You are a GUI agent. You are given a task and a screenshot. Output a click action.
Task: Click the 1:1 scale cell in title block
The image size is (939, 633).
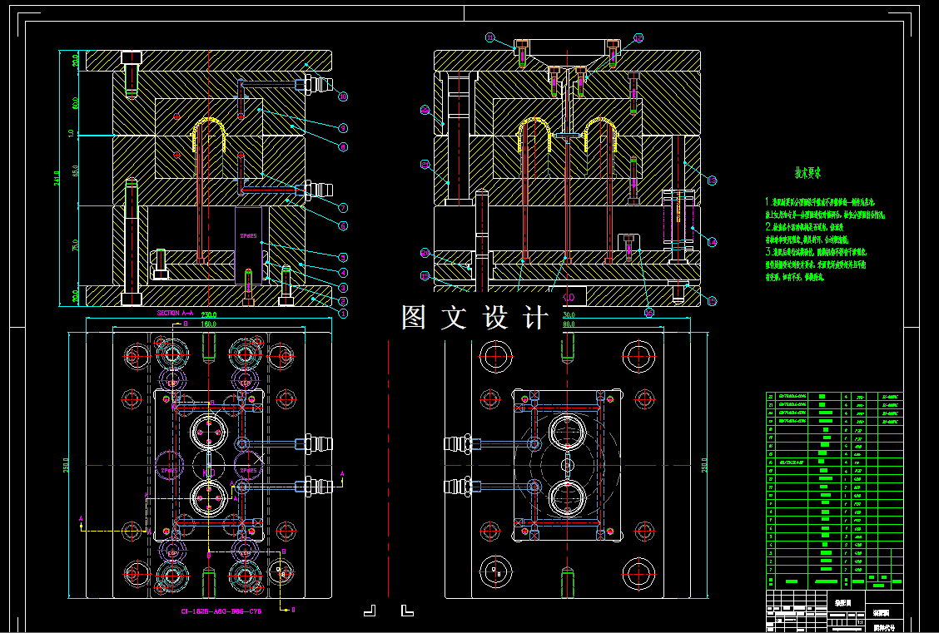(861, 623)
